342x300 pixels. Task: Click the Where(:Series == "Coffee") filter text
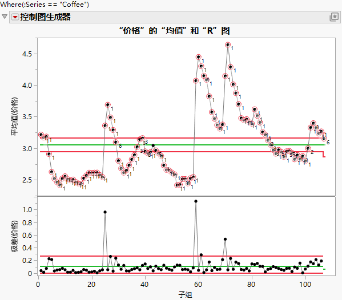tap(45, 4)
